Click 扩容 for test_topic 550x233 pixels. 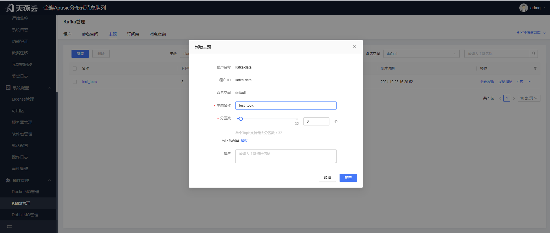tap(520, 82)
